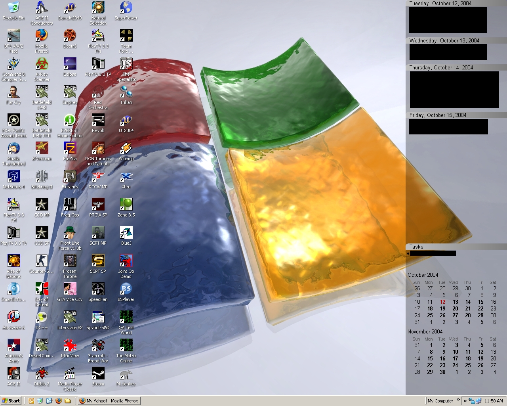This screenshot has height=406, width=507.
Task: Open SpeedFan desktop shortcut
Action: pyautogui.click(x=98, y=292)
